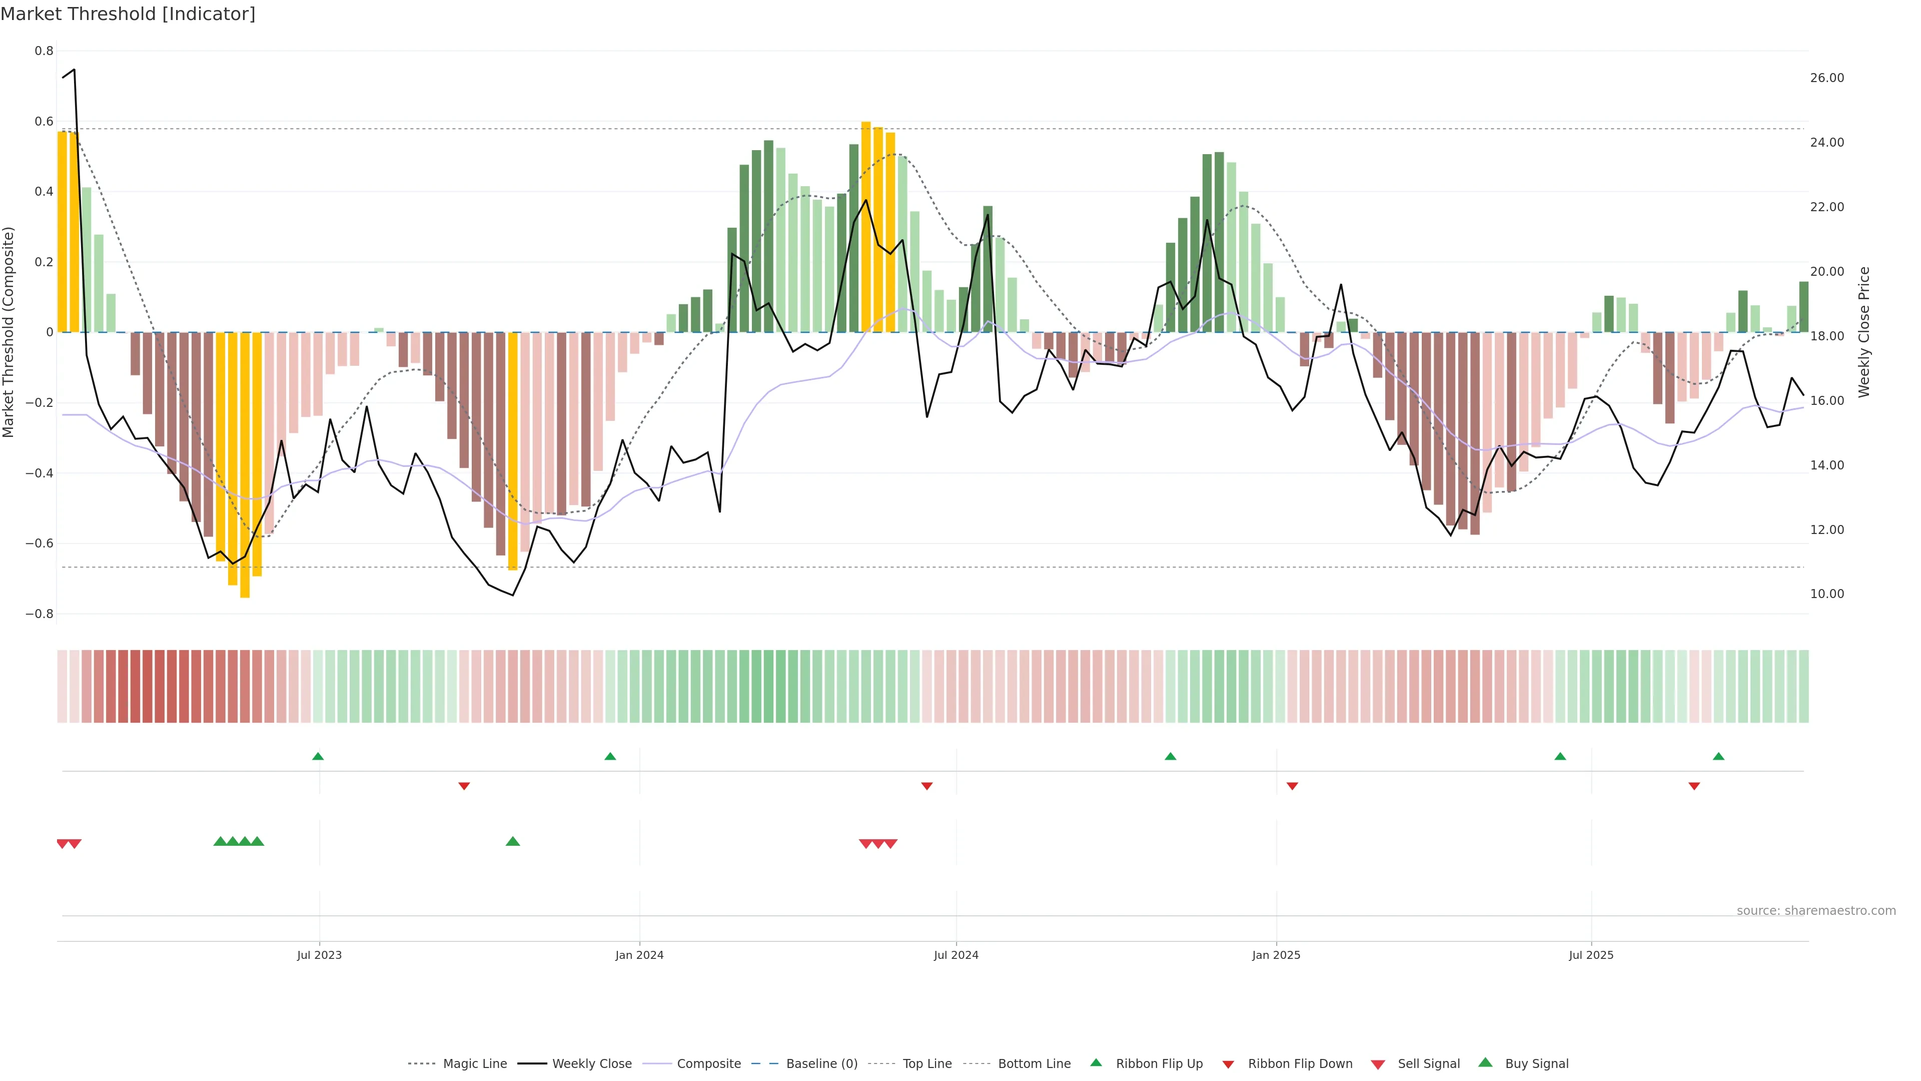Click the Buy Signal legend triangle icon

[1485, 1062]
